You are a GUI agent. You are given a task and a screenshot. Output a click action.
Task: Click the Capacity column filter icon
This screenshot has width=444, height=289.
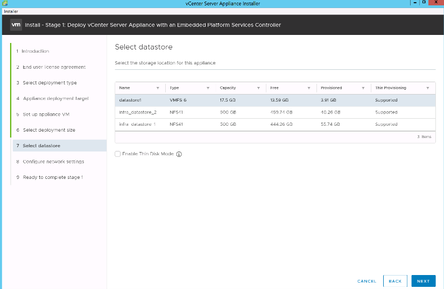(259, 88)
